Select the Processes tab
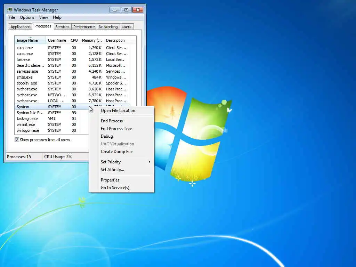 click(x=43, y=26)
